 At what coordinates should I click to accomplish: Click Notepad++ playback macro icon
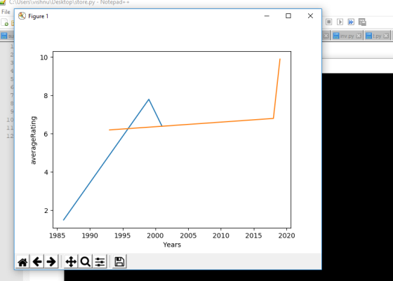(x=340, y=22)
